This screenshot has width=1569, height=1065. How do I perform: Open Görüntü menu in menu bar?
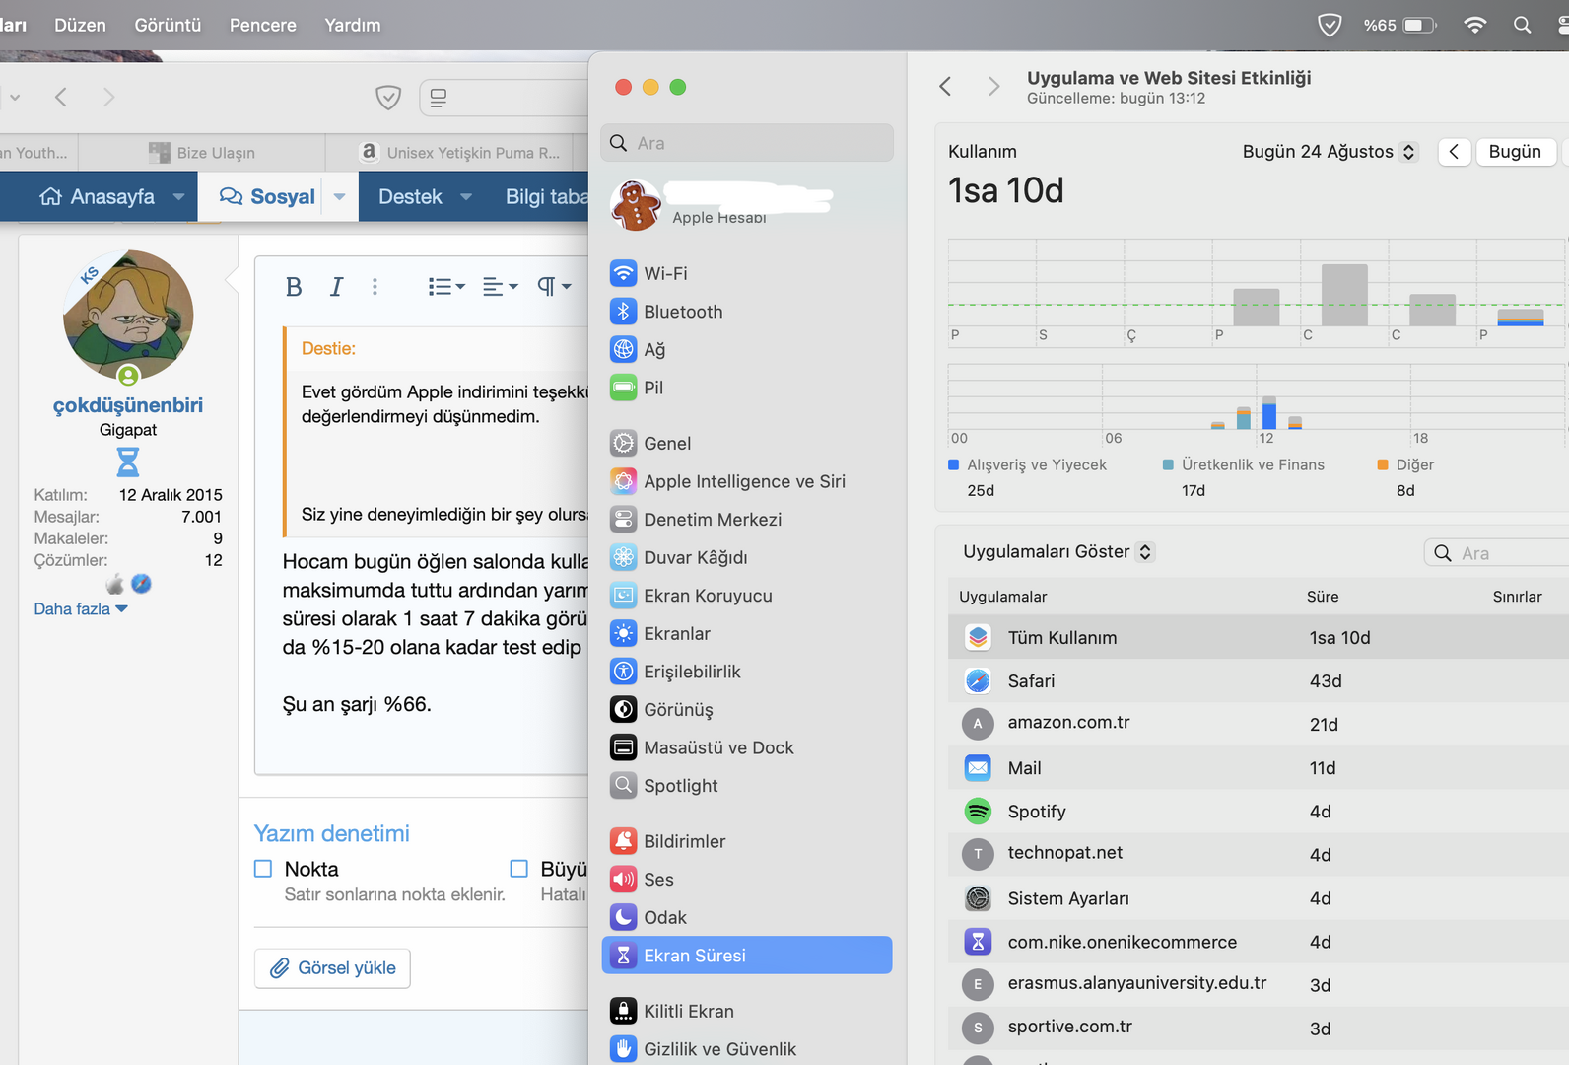pos(168,25)
